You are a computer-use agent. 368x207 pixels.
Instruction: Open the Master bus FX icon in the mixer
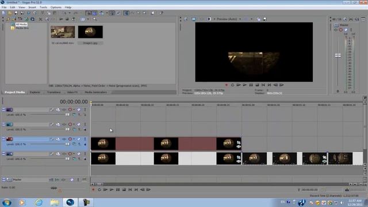coord(336,30)
